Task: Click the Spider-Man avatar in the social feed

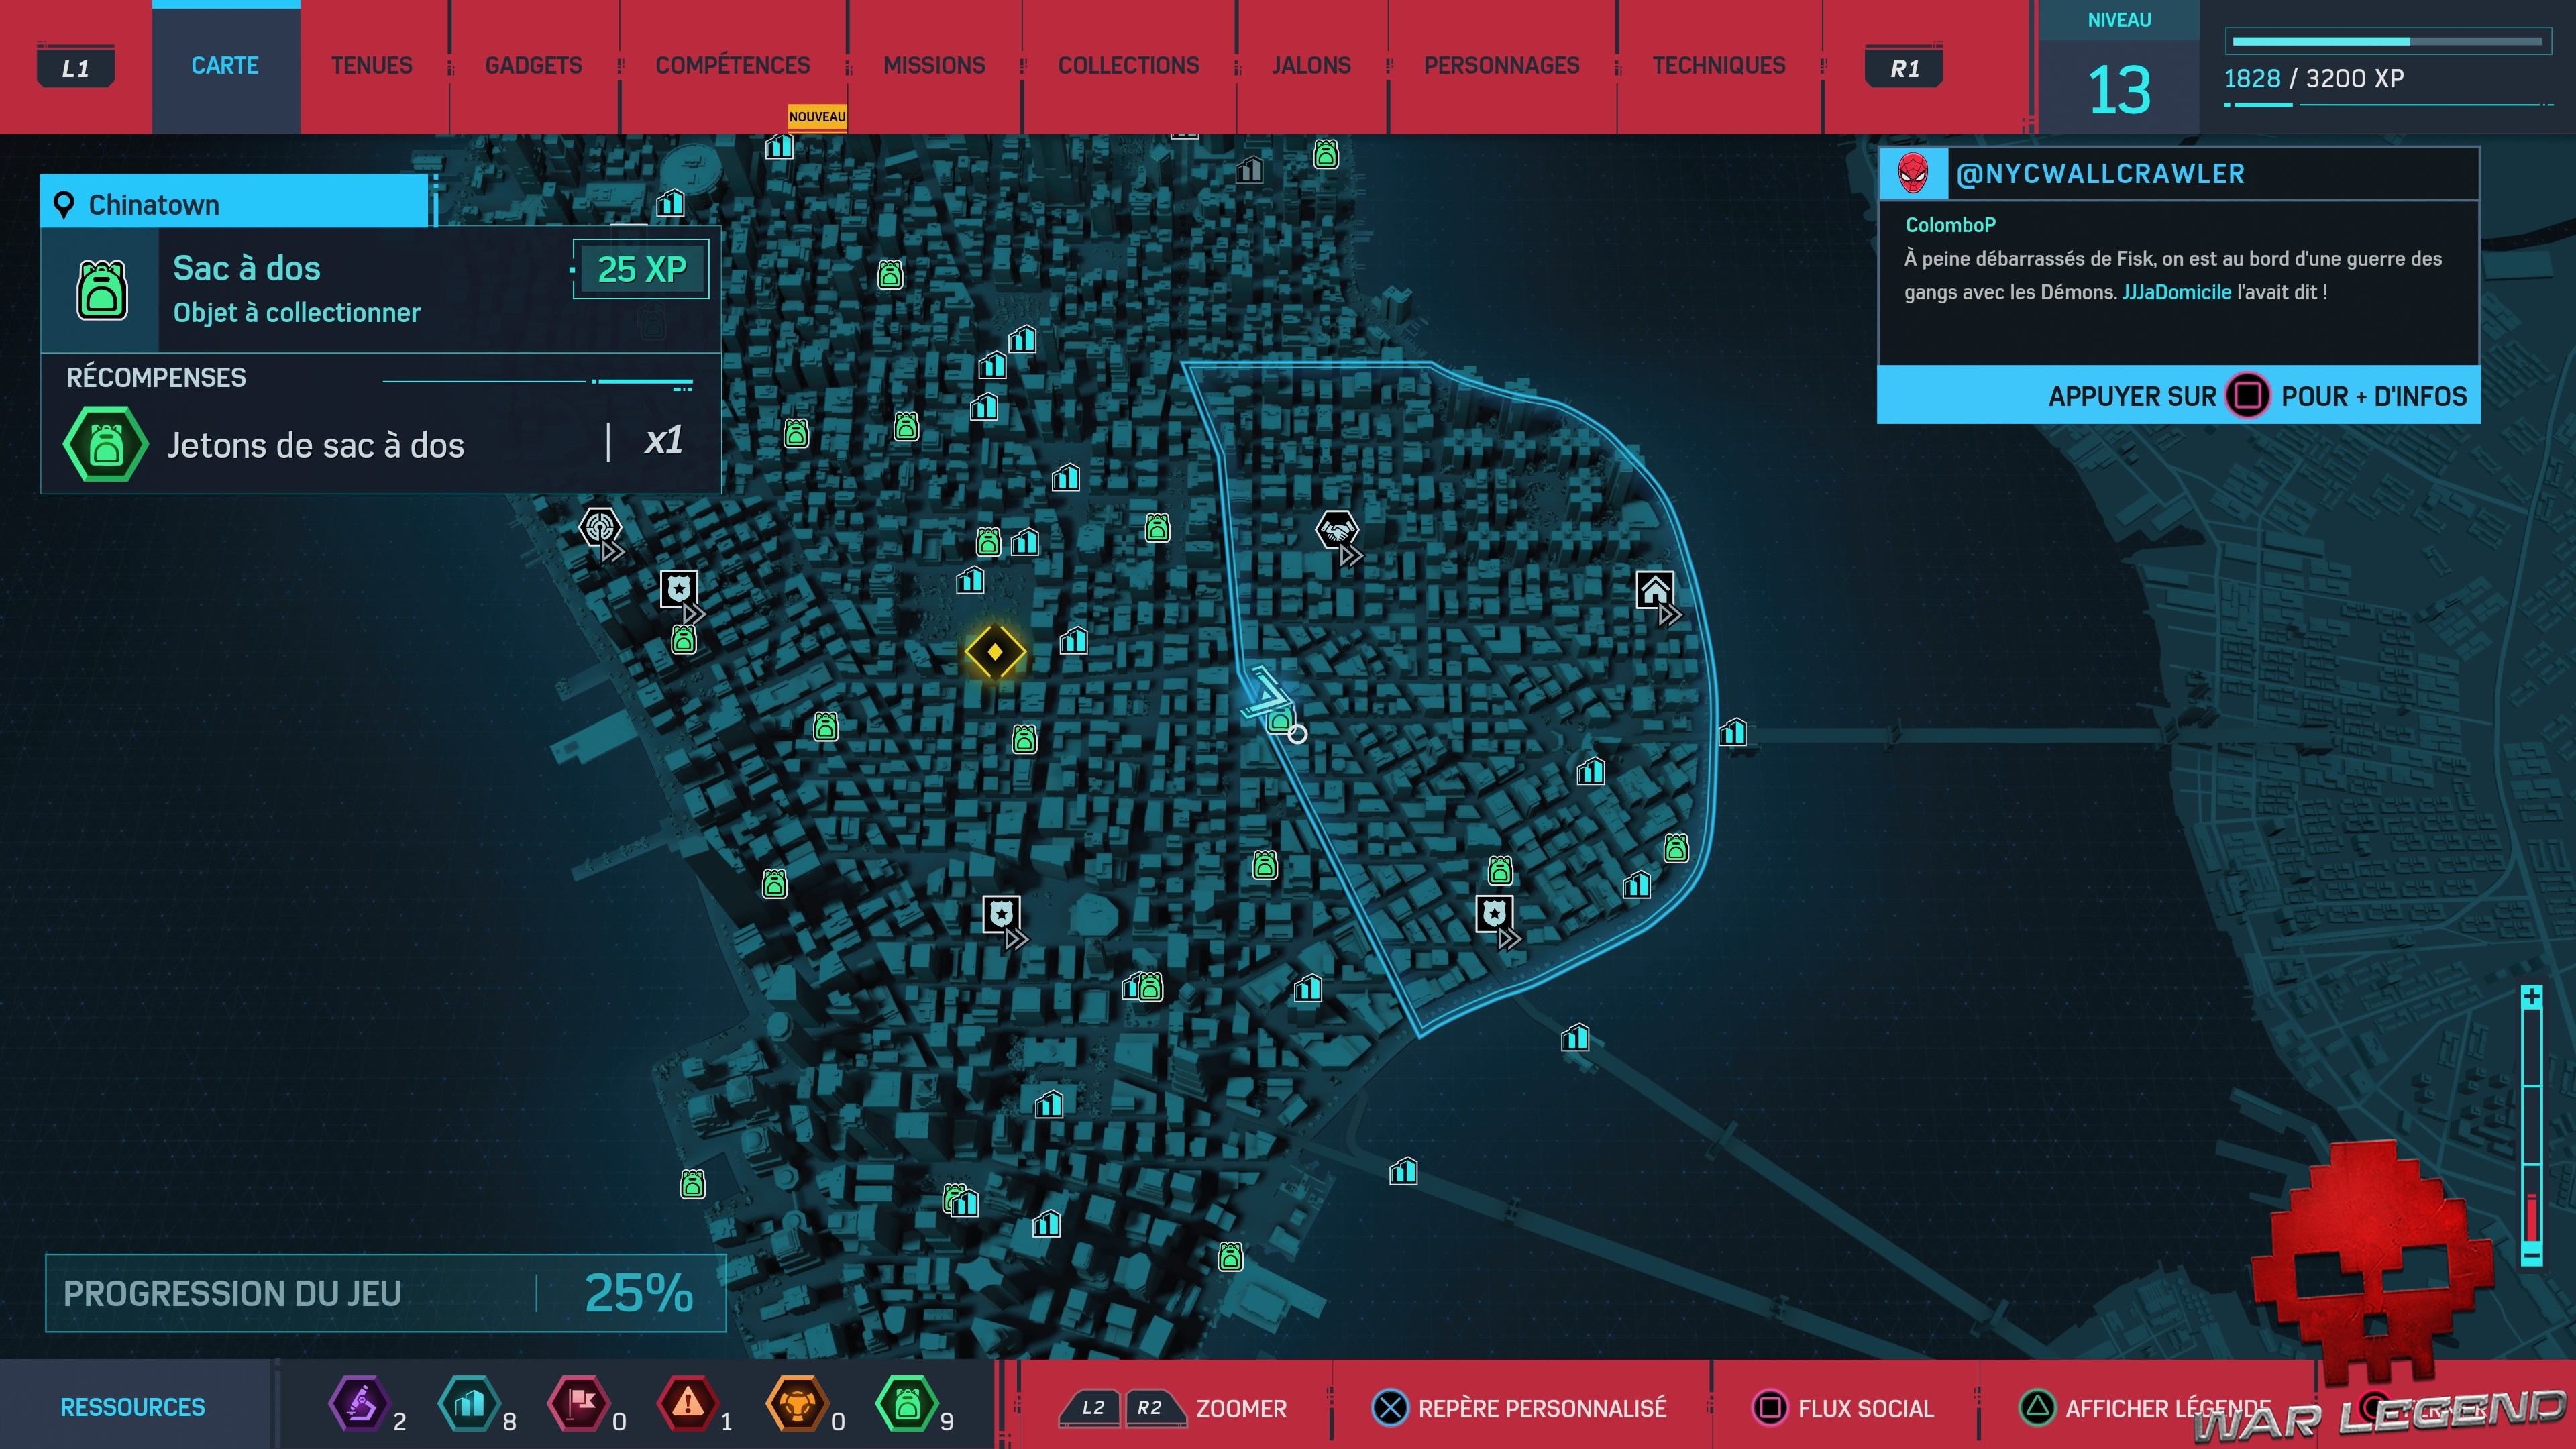Action: pos(1913,174)
